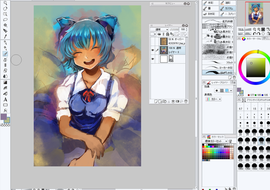Click the wrench icon beside the color set dropdown
This screenshot has width=270, height=190.
point(230,141)
